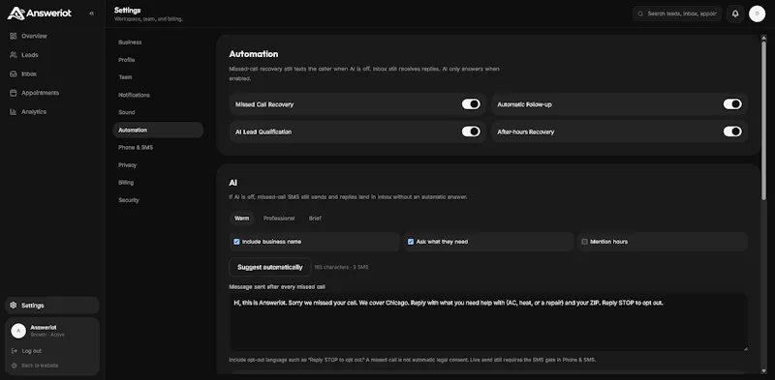
Task: Select Professional tone
Action: 279,219
